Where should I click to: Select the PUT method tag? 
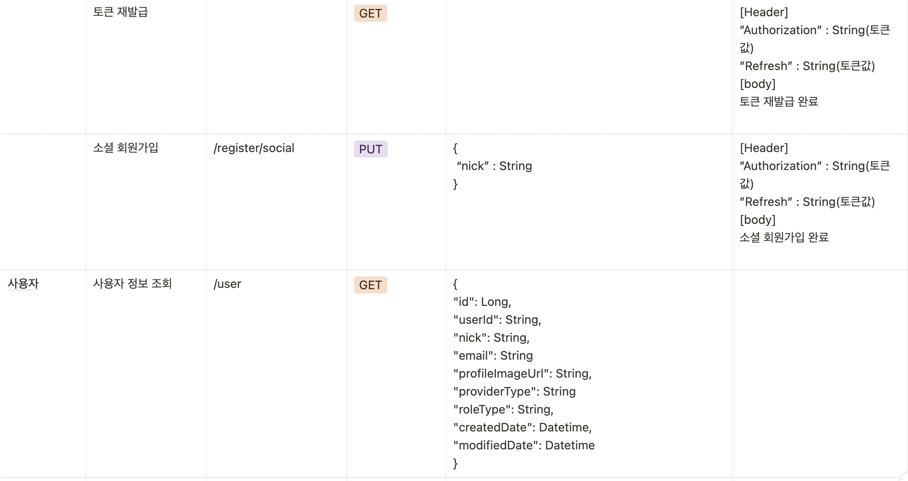point(370,149)
